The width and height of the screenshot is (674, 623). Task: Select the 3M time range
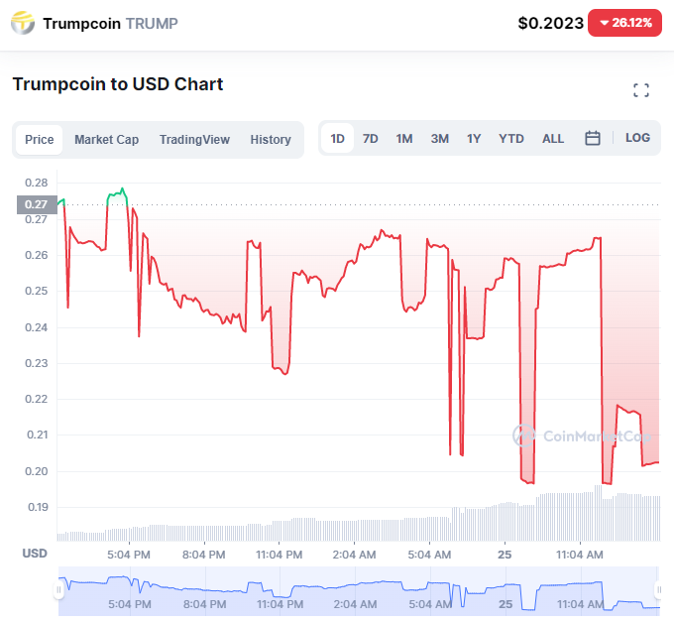tap(440, 139)
